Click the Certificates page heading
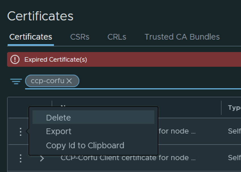This screenshot has height=172, width=241. [40, 16]
